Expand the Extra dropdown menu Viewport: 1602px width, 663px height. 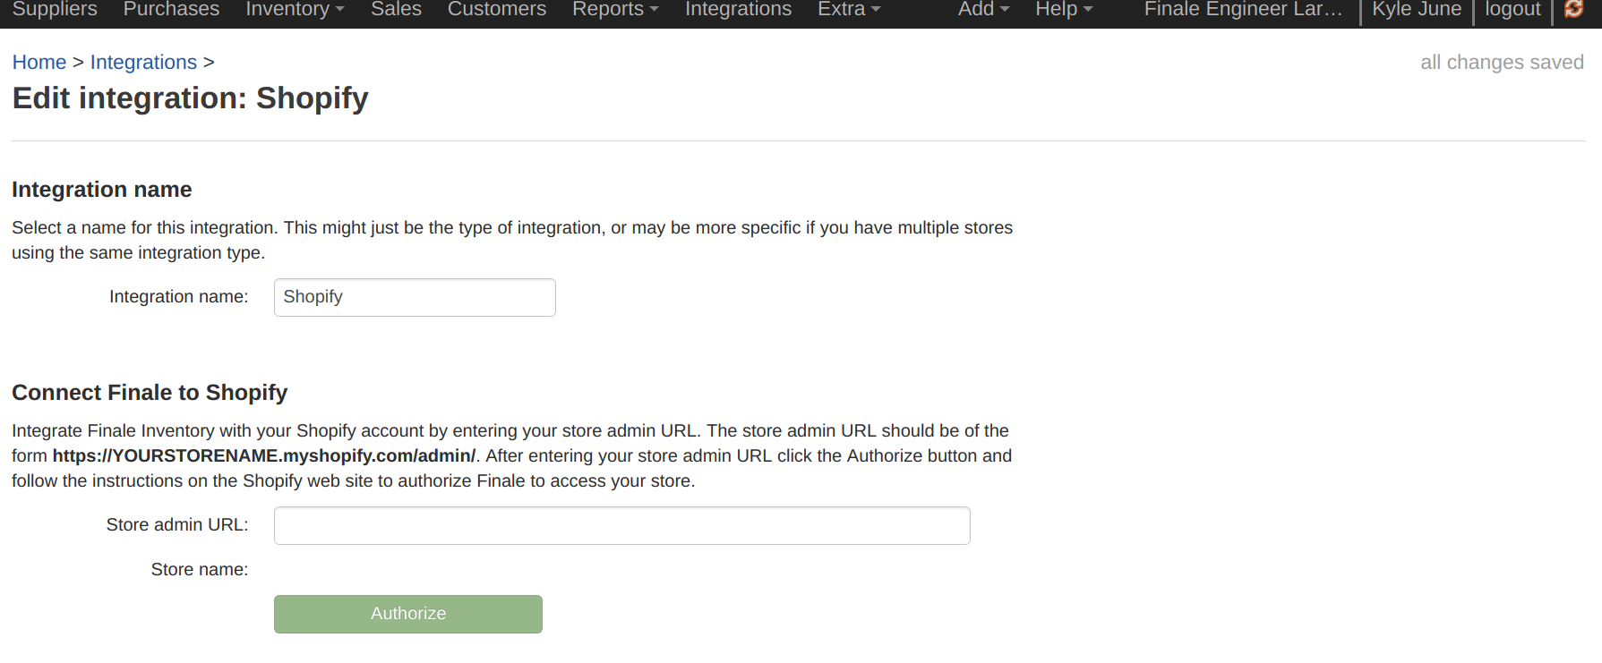point(849,9)
